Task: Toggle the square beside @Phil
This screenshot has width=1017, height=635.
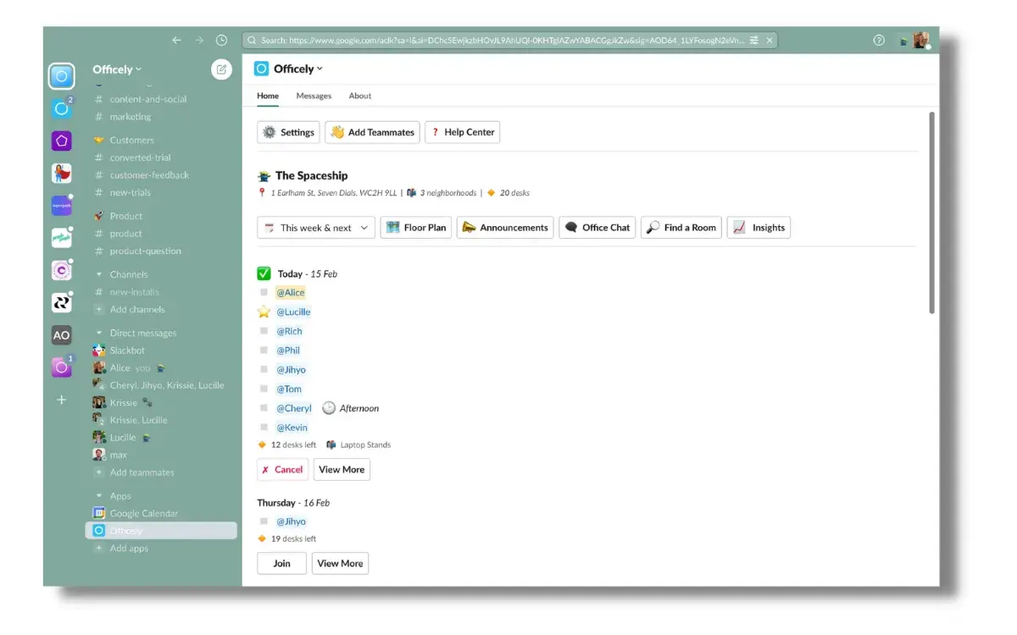Action: pyautogui.click(x=264, y=351)
